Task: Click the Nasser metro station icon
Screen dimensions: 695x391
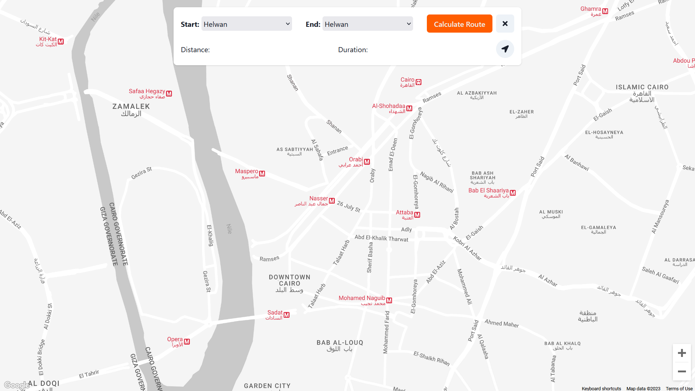Action: (332, 201)
